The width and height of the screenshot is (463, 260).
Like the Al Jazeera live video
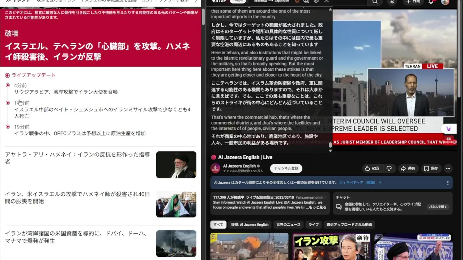[x=372, y=168]
